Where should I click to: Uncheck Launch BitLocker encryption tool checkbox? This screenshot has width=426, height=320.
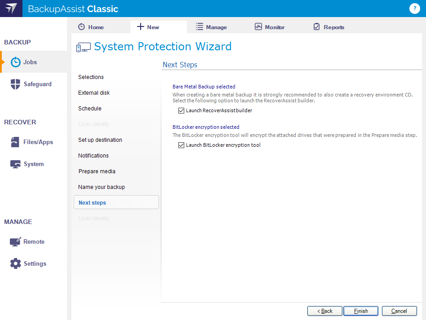coord(181,145)
